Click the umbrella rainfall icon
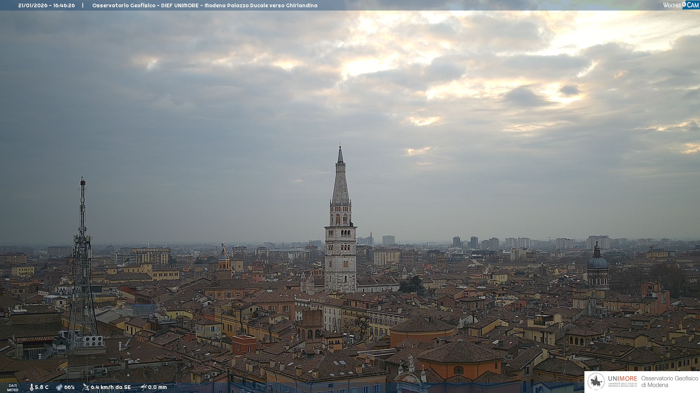 (144, 387)
